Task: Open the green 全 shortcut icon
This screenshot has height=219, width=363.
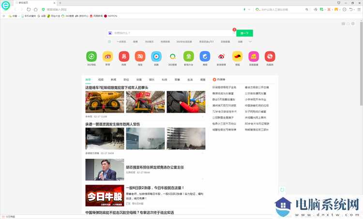Action: pos(189,57)
